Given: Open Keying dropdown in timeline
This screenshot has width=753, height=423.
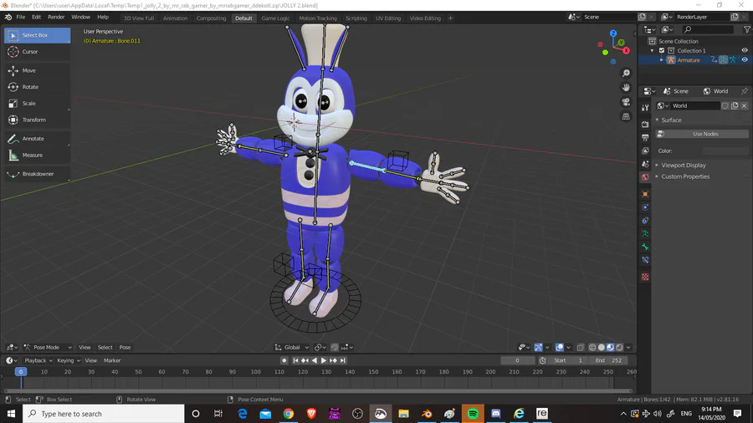Looking at the screenshot, I should coord(69,360).
